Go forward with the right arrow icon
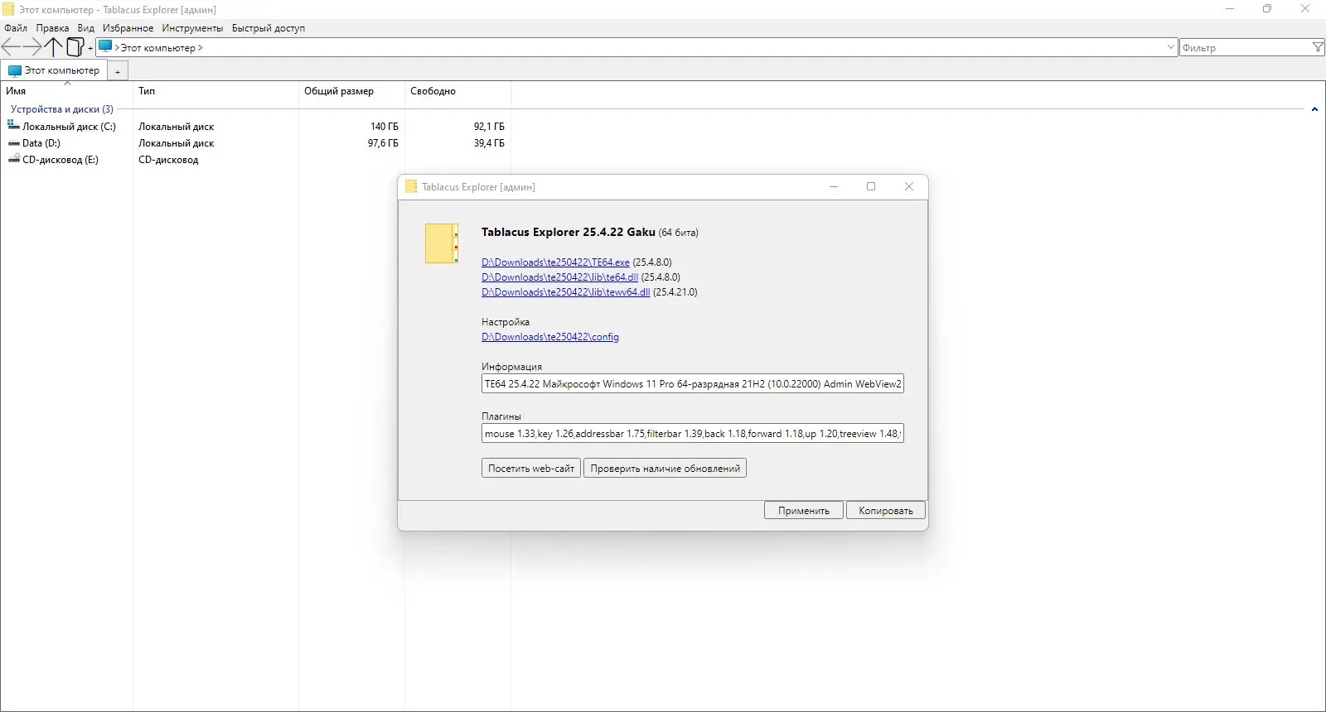1326x712 pixels. [32, 47]
